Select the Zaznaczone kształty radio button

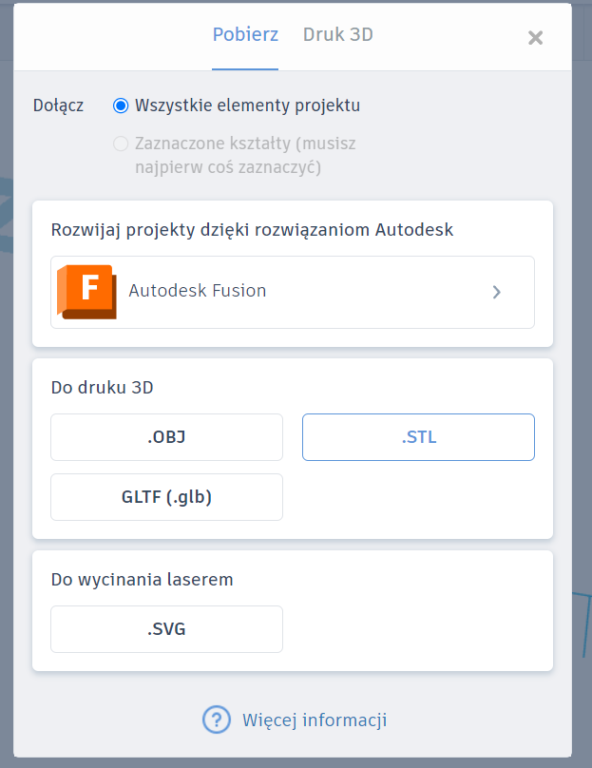pos(121,144)
